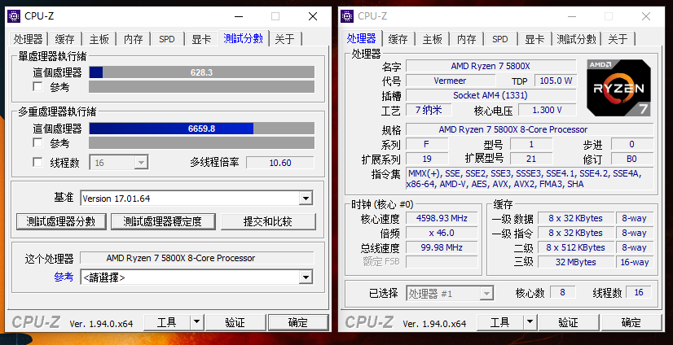The image size is (673, 345).
Task: Open 关于 tab in left window
Action: (285, 39)
